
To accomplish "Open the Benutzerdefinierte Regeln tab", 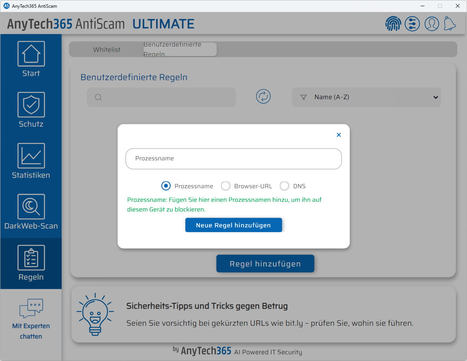I will click(173, 49).
